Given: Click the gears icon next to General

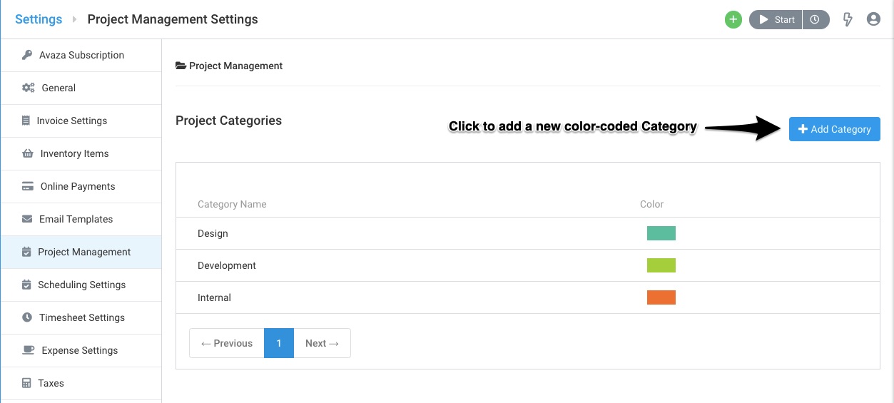Looking at the screenshot, I should tap(29, 88).
